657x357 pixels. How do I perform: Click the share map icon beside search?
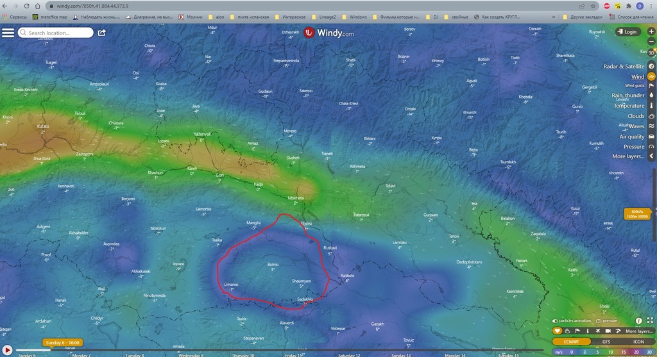point(102,33)
